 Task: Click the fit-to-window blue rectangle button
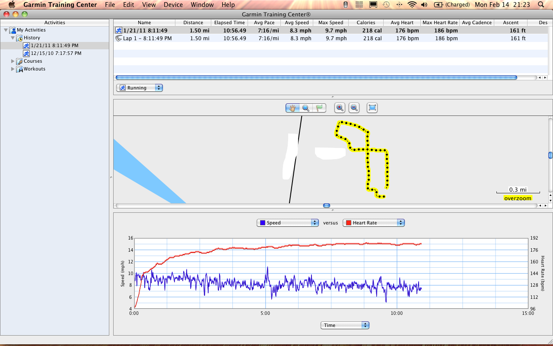point(372,108)
